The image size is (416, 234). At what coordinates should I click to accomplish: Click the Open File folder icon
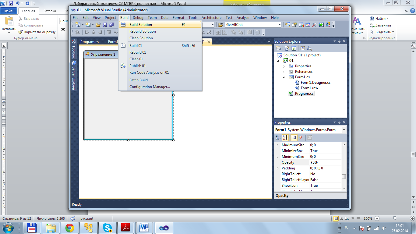click(x=98, y=25)
